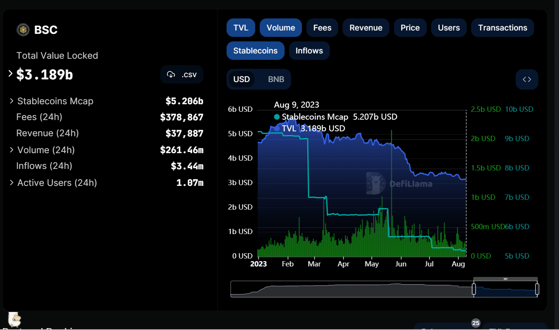Click the right handle of time range slider
The width and height of the screenshot is (559, 330).
[537, 289]
